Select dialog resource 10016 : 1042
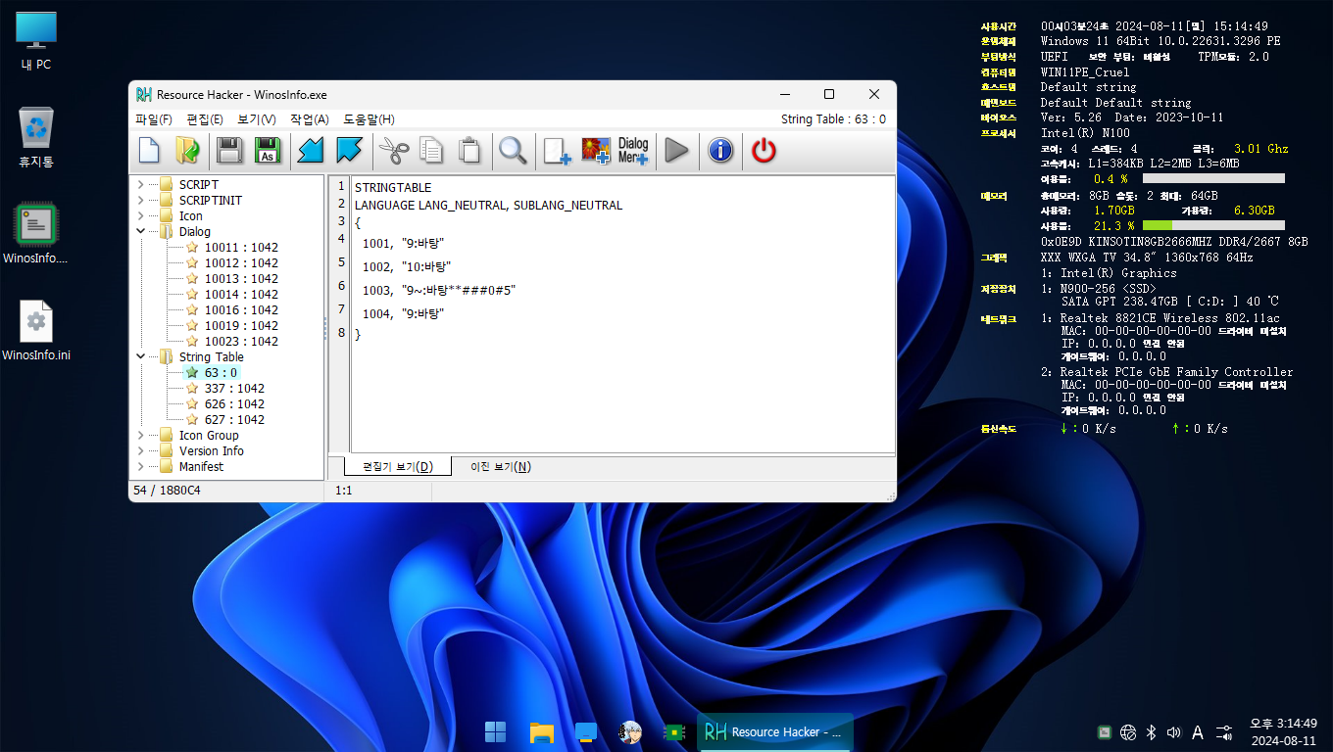 [241, 309]
